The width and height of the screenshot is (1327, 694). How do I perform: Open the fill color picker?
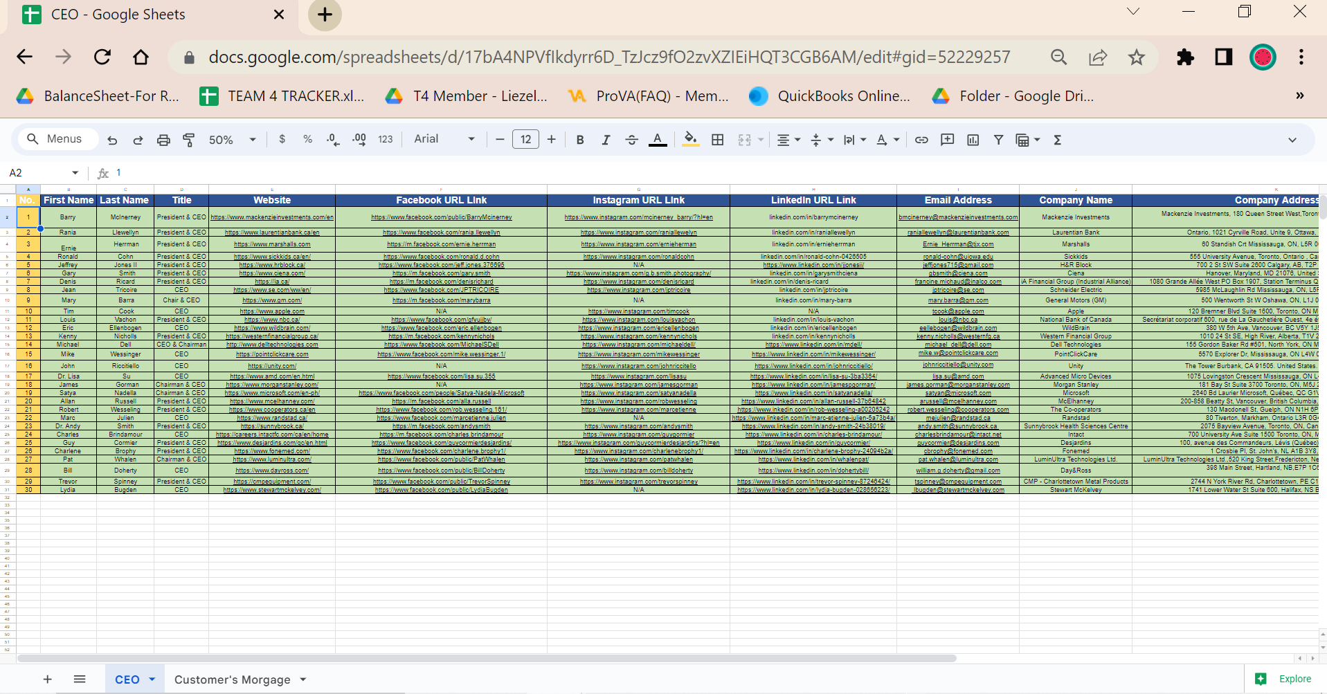690,140
